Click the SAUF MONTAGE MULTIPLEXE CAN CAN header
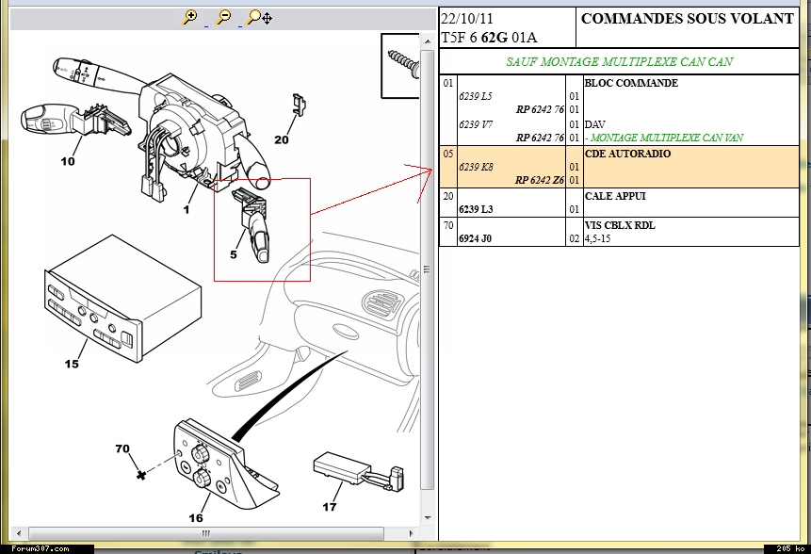The height and width of the screenshot is (554, 811). coord(619,62)
